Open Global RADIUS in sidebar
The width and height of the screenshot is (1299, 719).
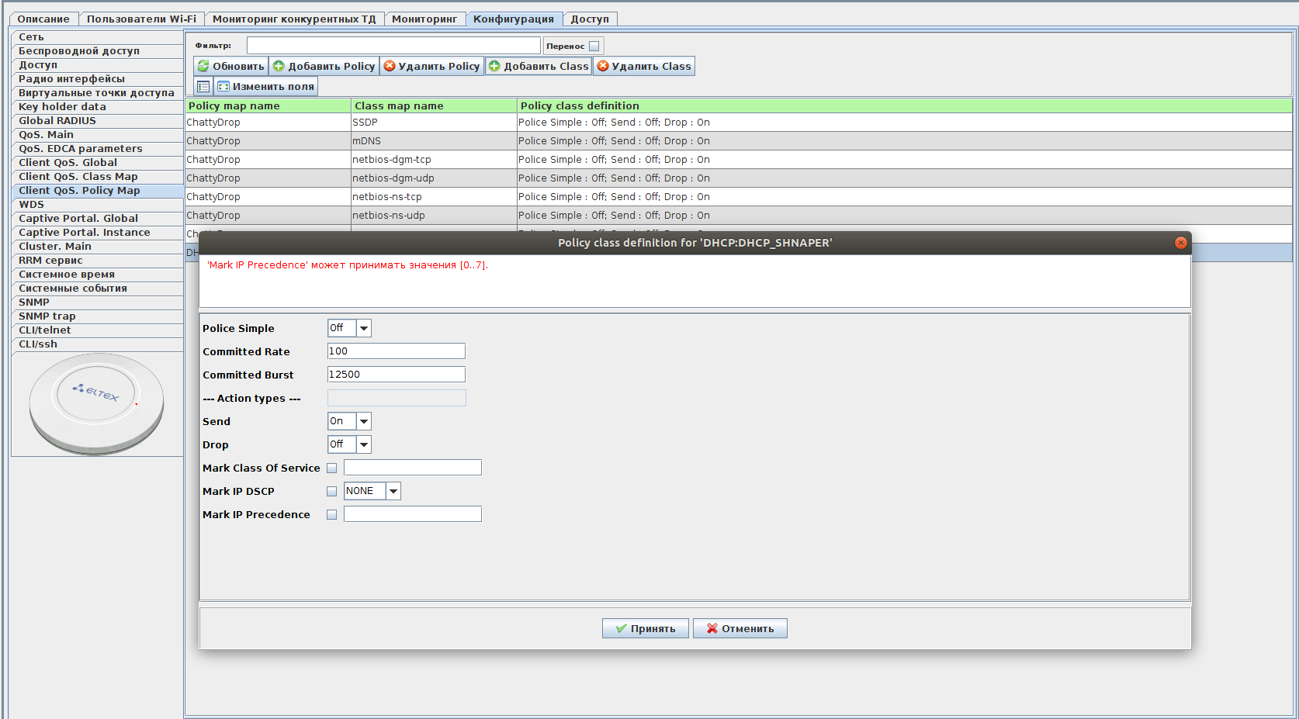tap(97, 121)
